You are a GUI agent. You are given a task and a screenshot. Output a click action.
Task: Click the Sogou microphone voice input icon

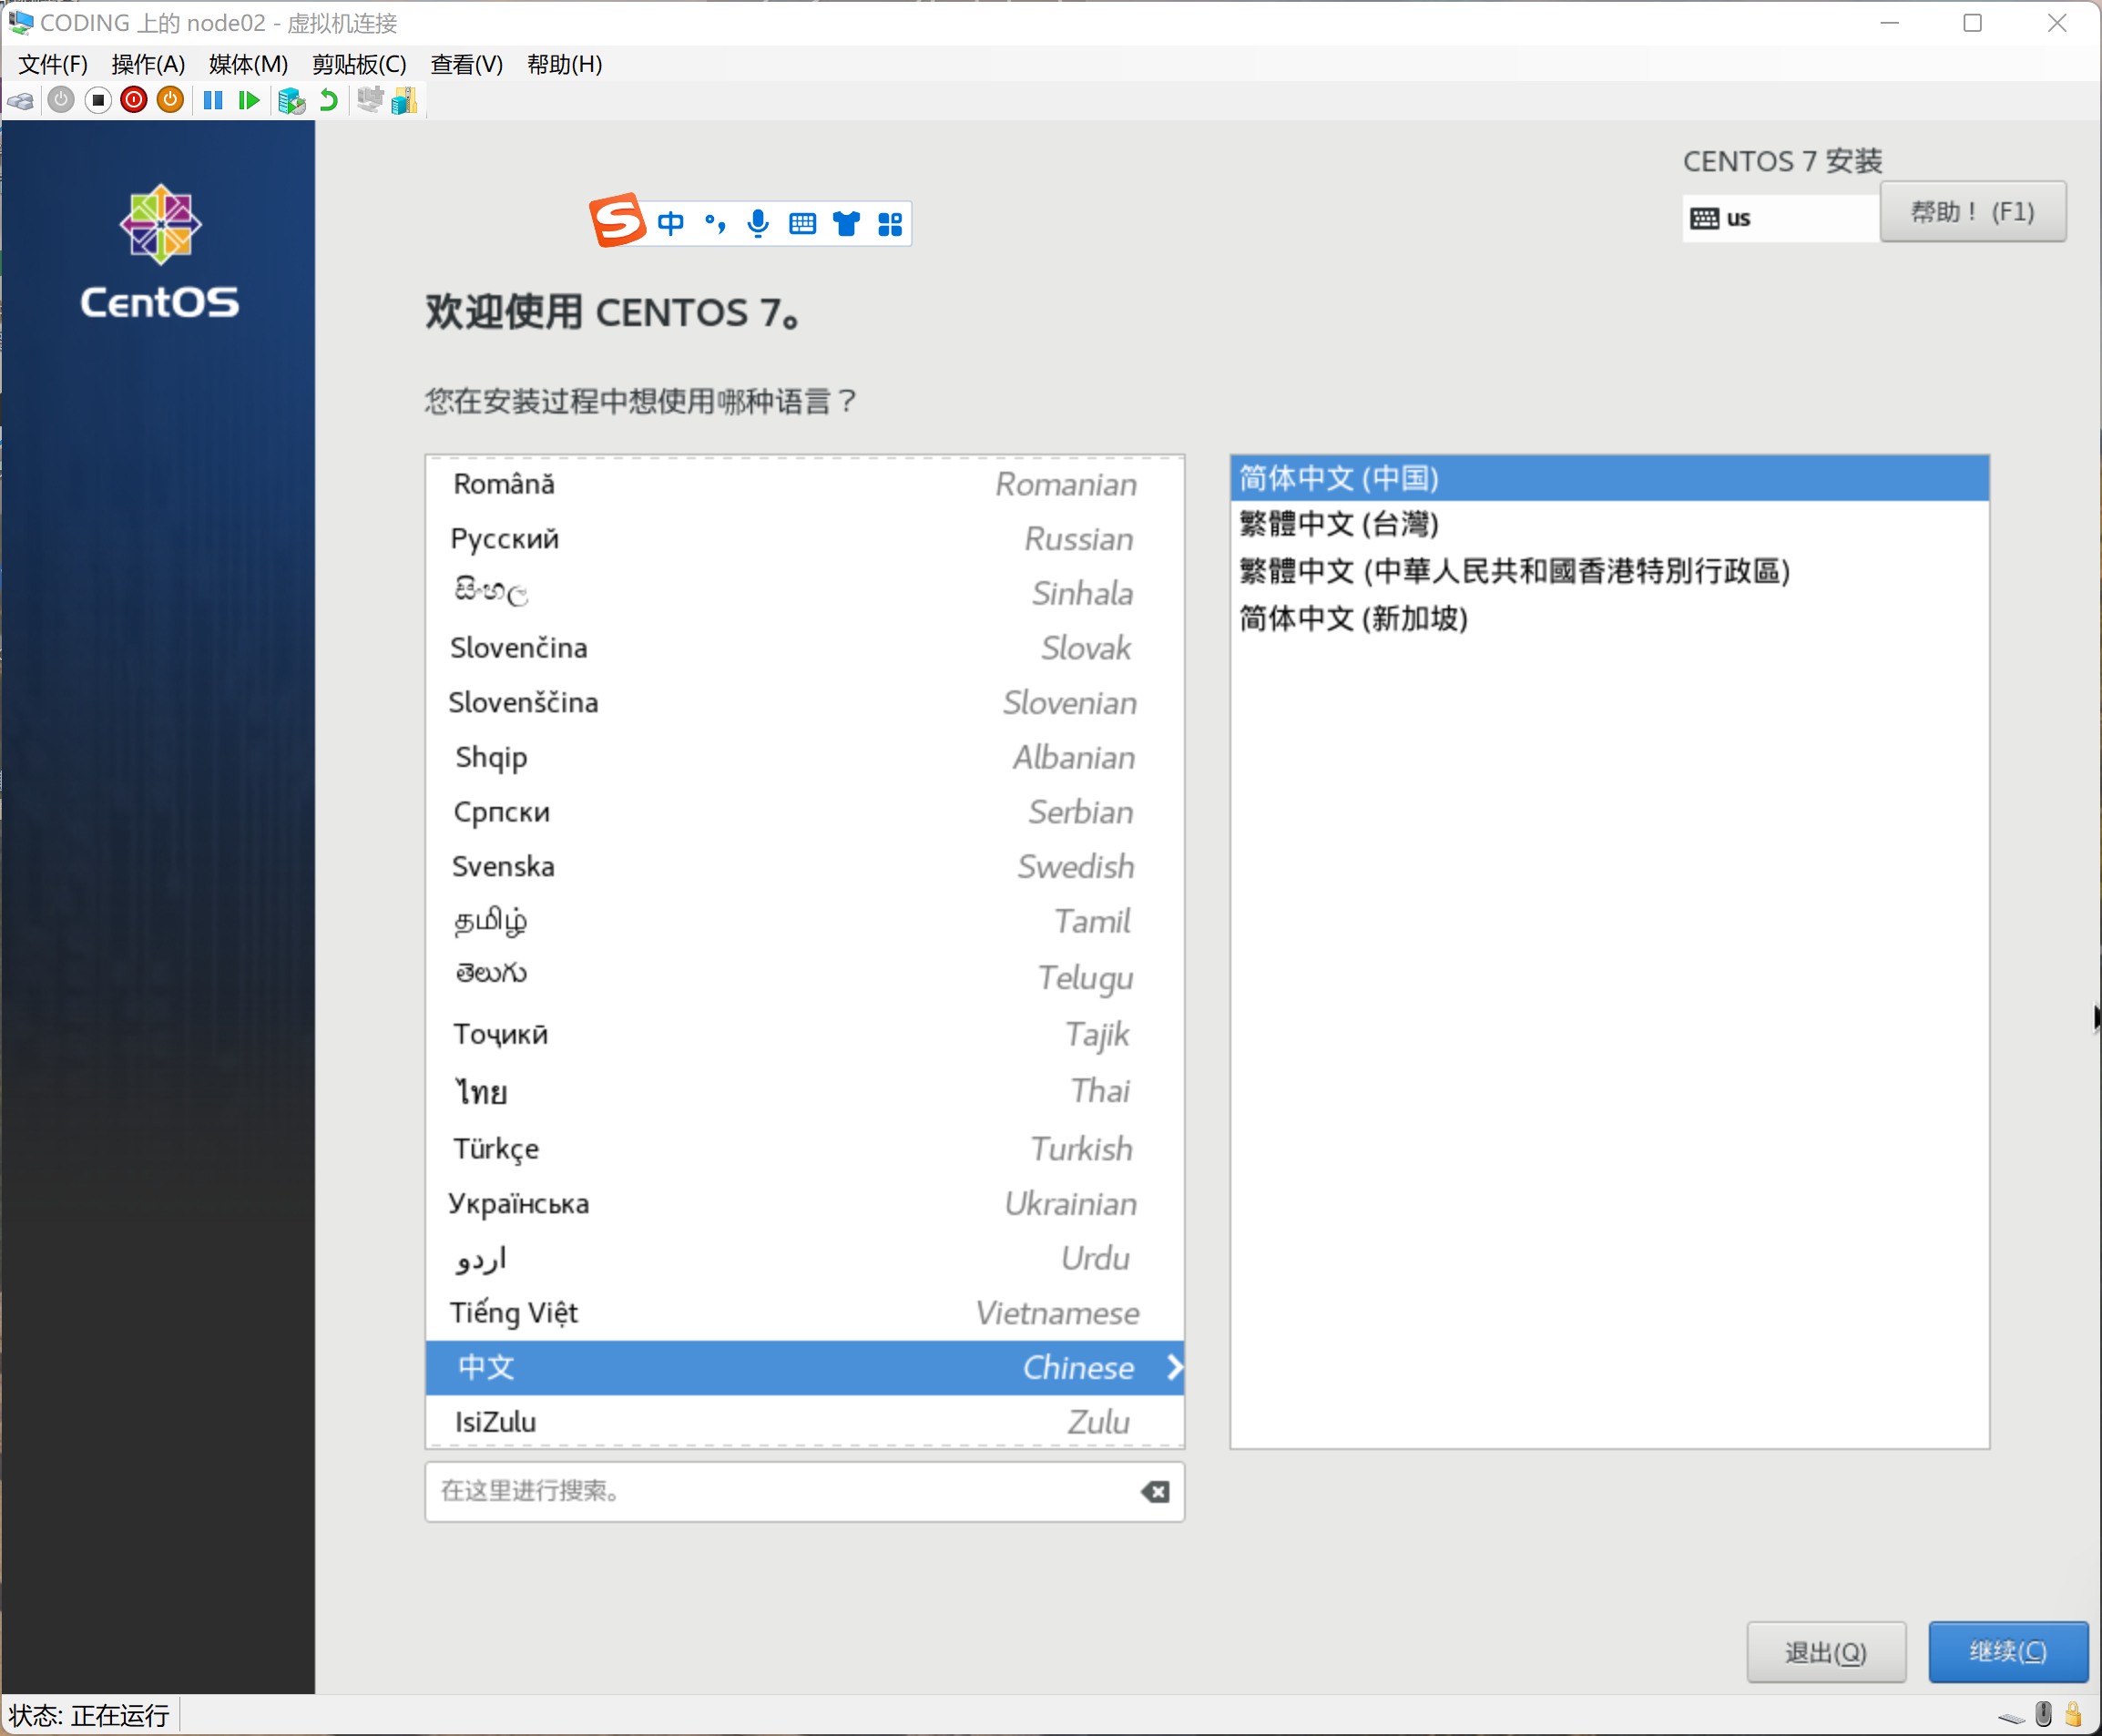758,223
